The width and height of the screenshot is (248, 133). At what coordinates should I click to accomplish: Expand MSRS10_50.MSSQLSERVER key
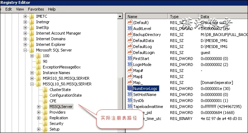tap(32, 78)
